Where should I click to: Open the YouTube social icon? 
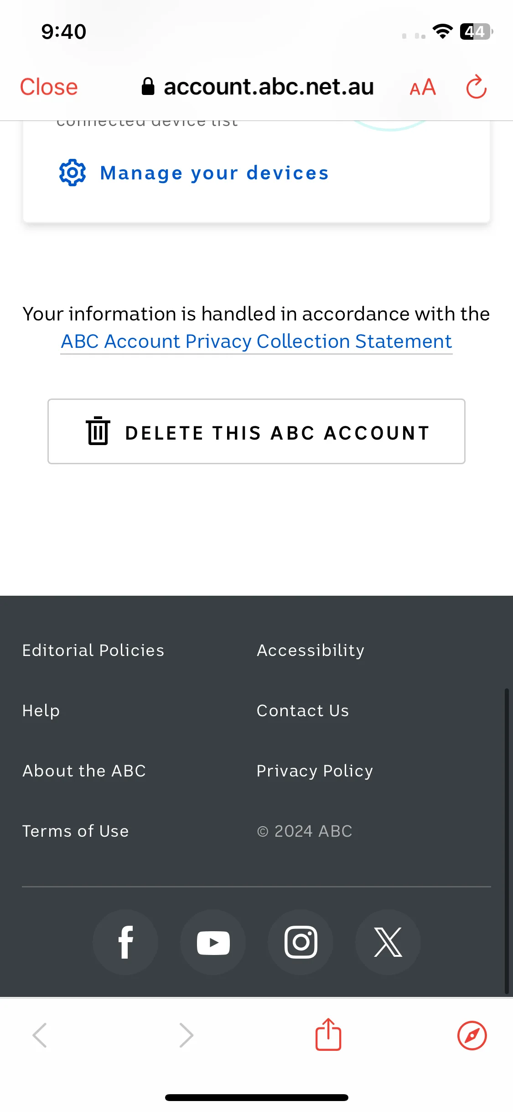(213, 942)
